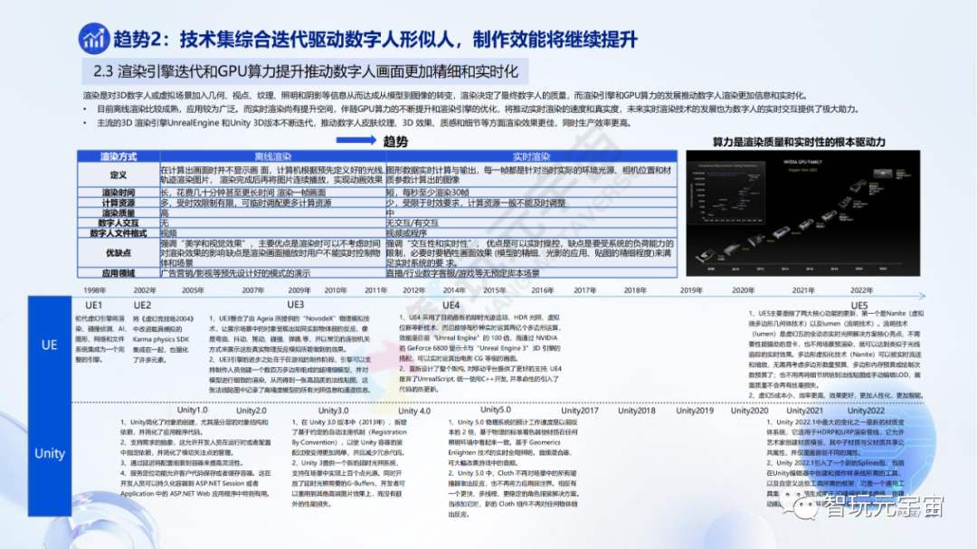Click the 渲染时间 row label

click(119, 193)
